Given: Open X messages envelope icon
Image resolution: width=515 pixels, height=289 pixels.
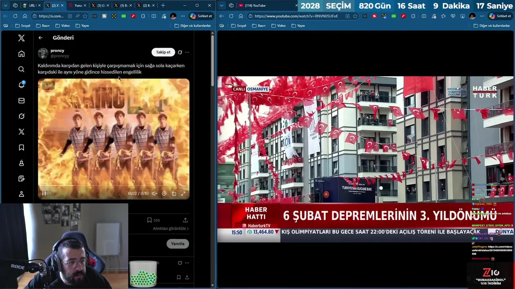Looking at the screenshot, I should point(21,101).
